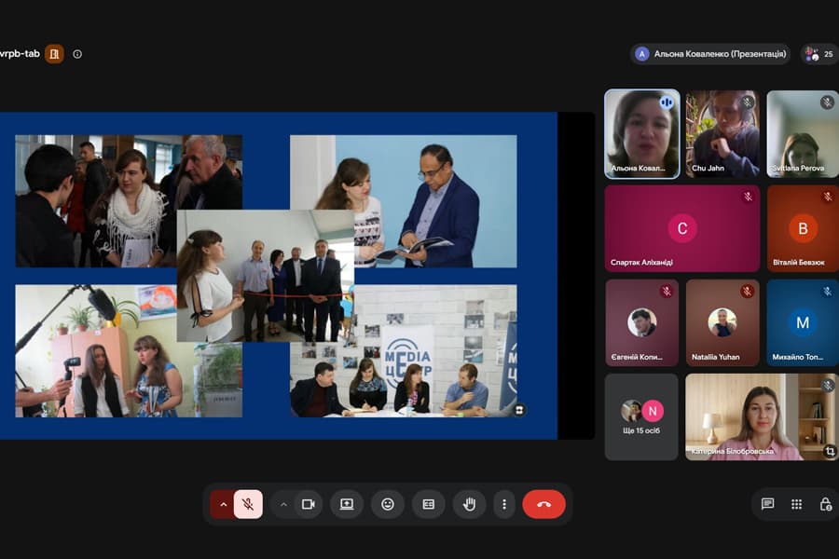Screen dimensions: 839x559
Task: Raise your hand in the meeting
Action: click(469, 504)
